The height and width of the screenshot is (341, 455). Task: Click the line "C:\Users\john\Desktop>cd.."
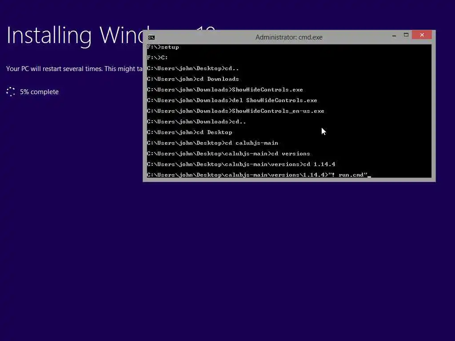193,68
